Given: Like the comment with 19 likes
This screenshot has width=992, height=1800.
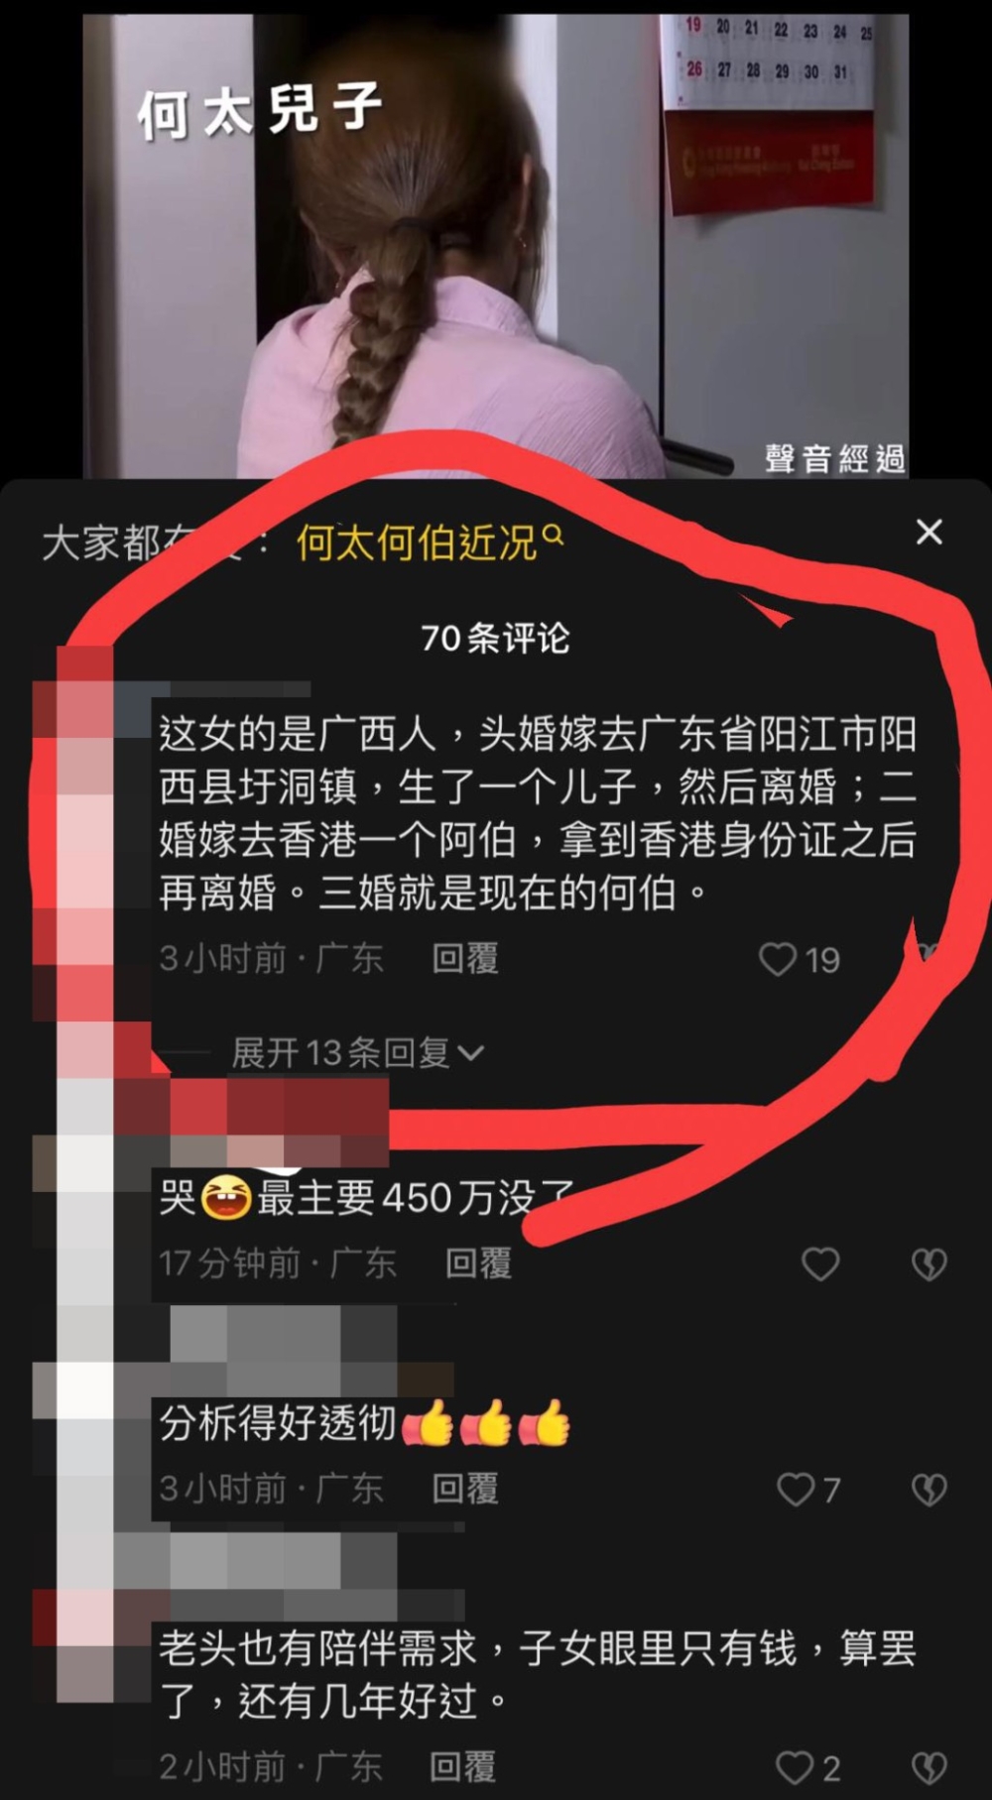Looking at the screenshot, I should tap(778, 959).
